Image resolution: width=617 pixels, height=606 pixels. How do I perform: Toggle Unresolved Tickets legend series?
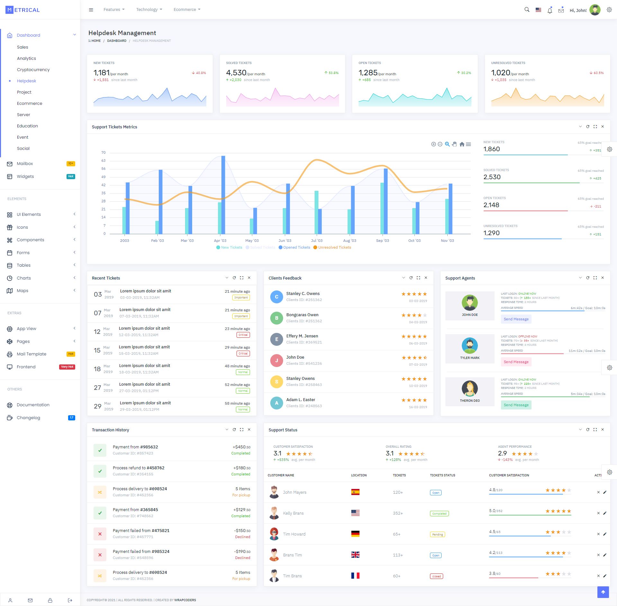(x=332, y=247)
